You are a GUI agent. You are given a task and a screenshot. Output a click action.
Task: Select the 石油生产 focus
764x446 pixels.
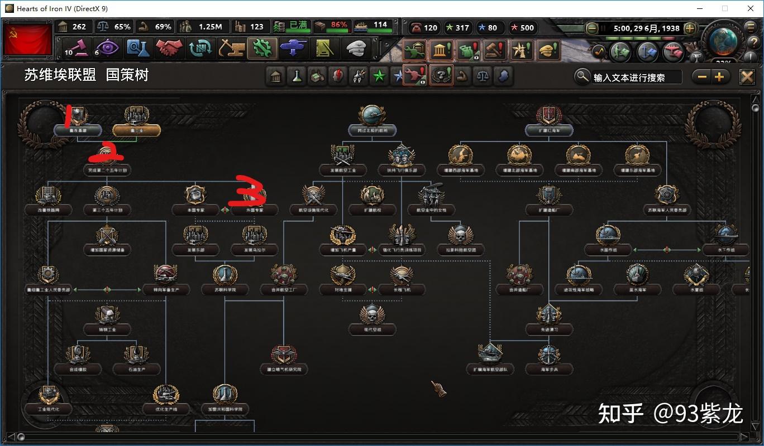point(136,361)
